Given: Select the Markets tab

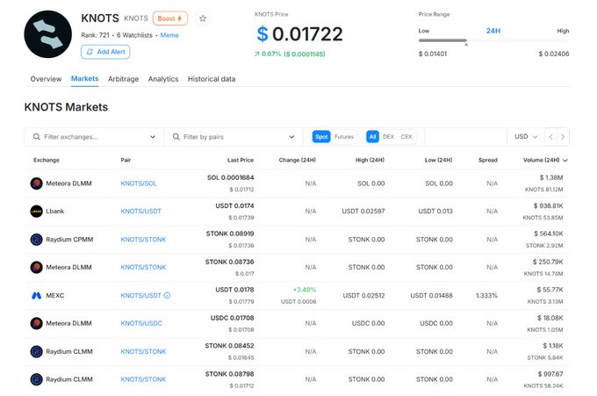Looking at the screenshot, I should (x=84, y=78).
